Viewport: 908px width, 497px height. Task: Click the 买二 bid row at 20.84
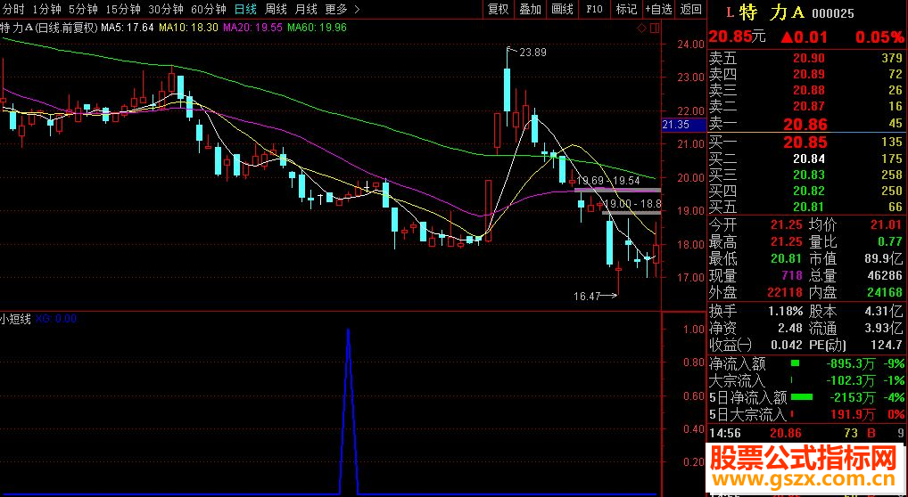click(x=806, y=159)
